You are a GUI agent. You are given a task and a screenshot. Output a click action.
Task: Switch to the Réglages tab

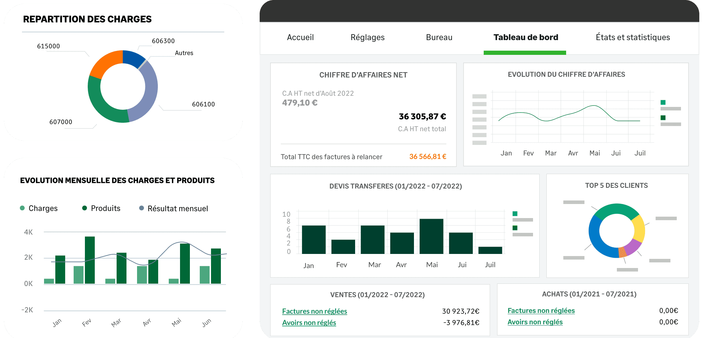(367, 37)
